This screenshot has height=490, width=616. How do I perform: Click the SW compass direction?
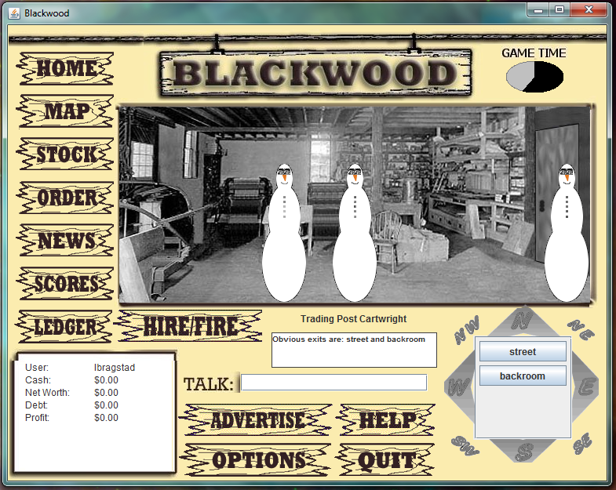coord(465,446)
